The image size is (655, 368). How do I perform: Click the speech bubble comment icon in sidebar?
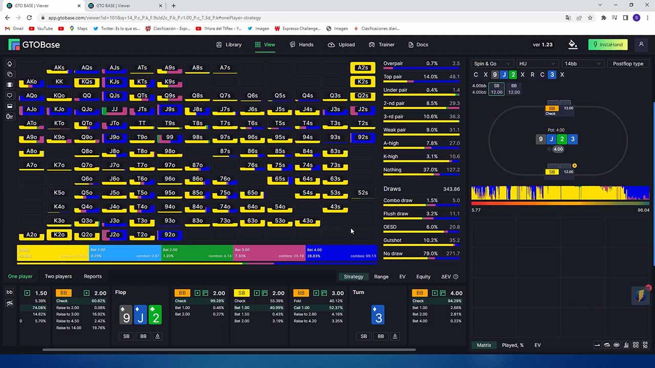(x=9, y=96)
